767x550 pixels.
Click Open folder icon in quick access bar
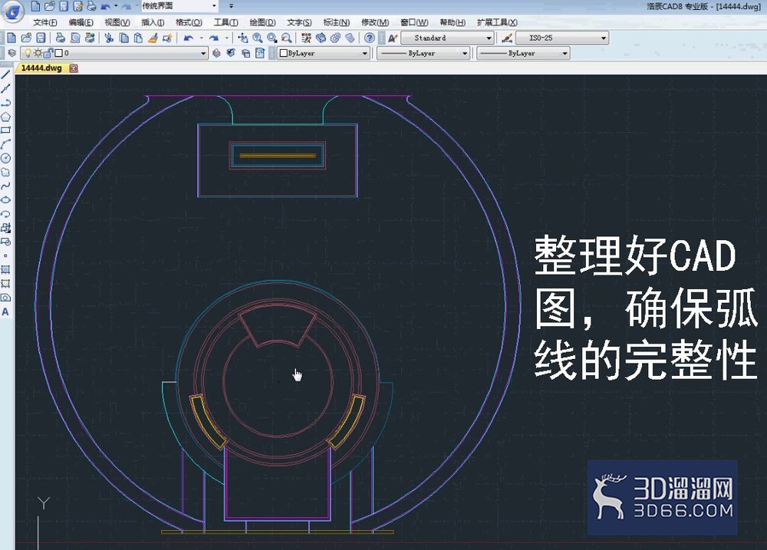[x=49, y=6]
